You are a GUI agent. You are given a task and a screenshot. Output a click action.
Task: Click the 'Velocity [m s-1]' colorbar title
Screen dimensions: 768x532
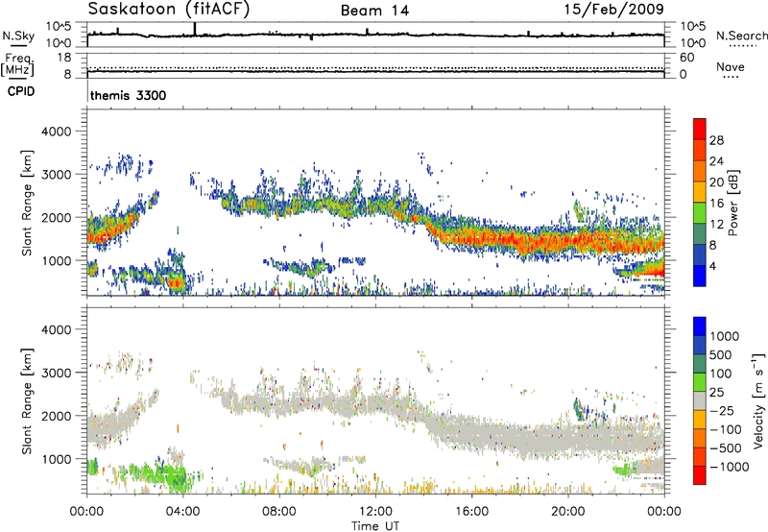point(758,400)
